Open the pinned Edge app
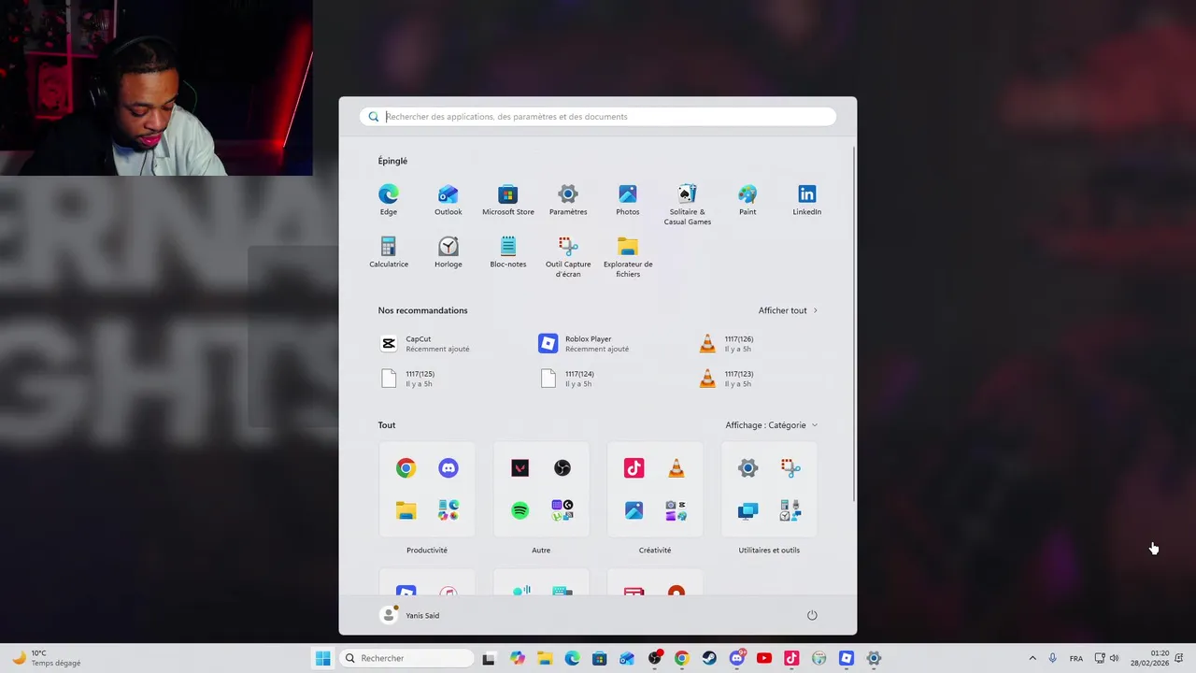The height and width of the screenshot is (673, 1196). coord(389,200)
